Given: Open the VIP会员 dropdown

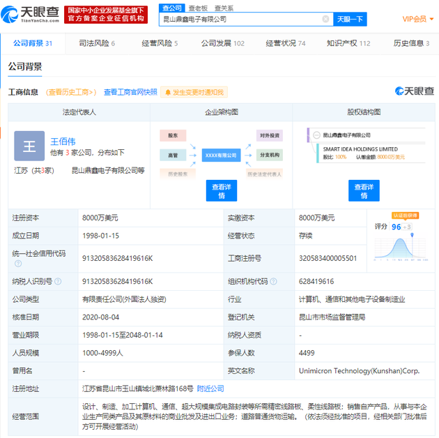Looking at the screenshot, I should [418, 19].
